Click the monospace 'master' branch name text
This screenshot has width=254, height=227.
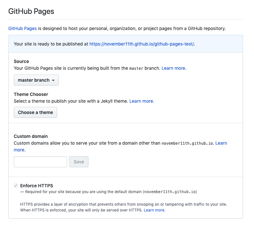coord(136,68)
